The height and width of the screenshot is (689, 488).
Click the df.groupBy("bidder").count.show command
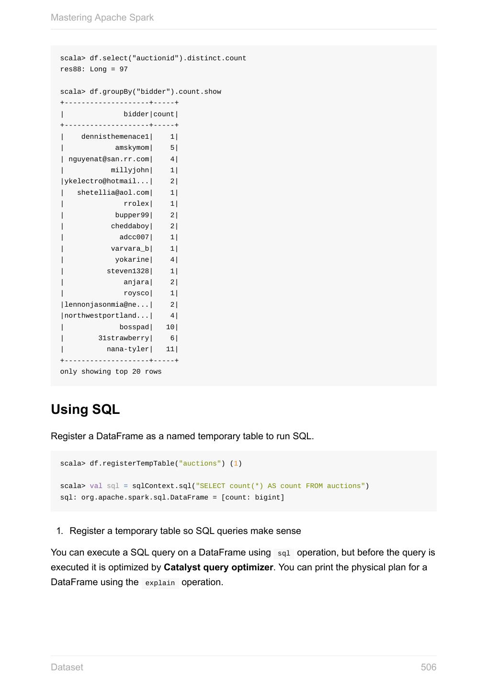coord(141,92)
